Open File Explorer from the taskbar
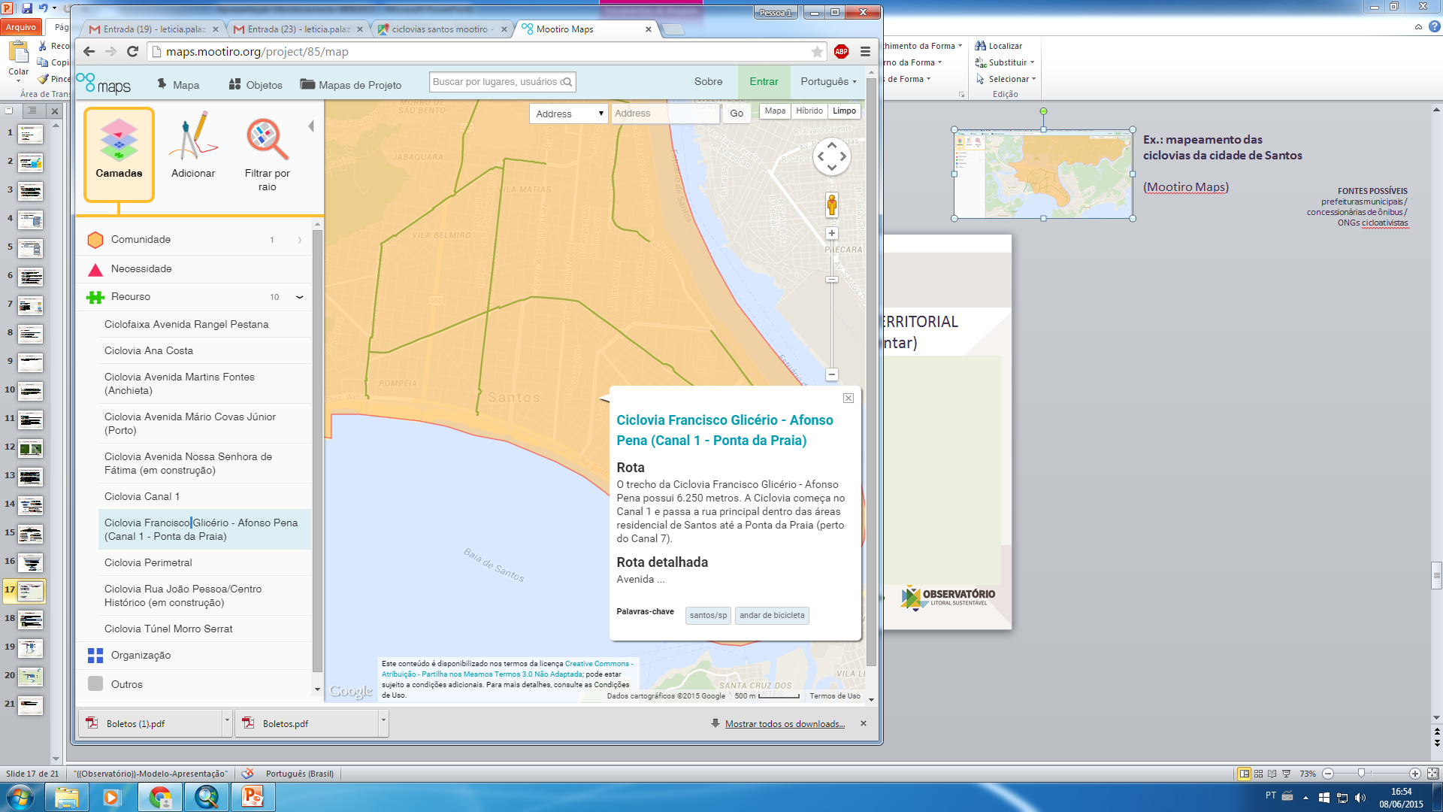The width and height of the screenshot is (1443, 812). point(67,797)
